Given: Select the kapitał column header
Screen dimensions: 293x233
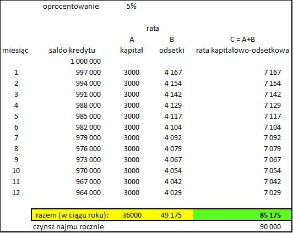Looking at the screenshot, I should click(x=132, y=51).
